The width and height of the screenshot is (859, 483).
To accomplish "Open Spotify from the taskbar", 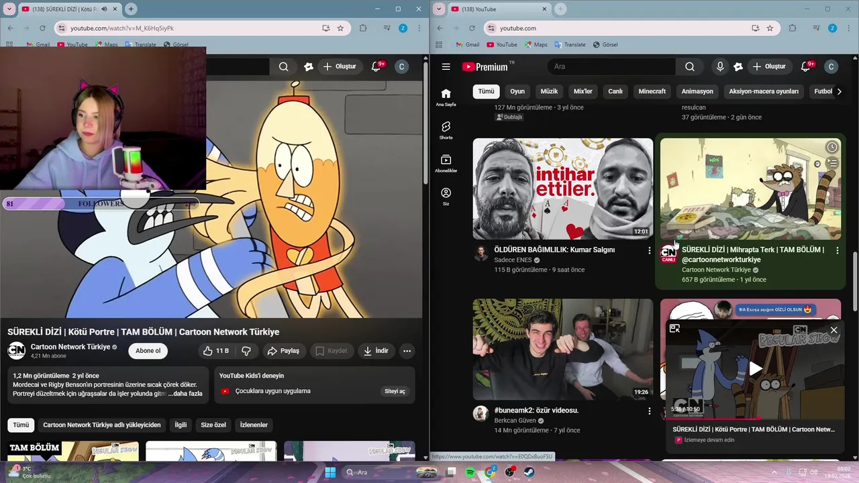I will [470, 472].
